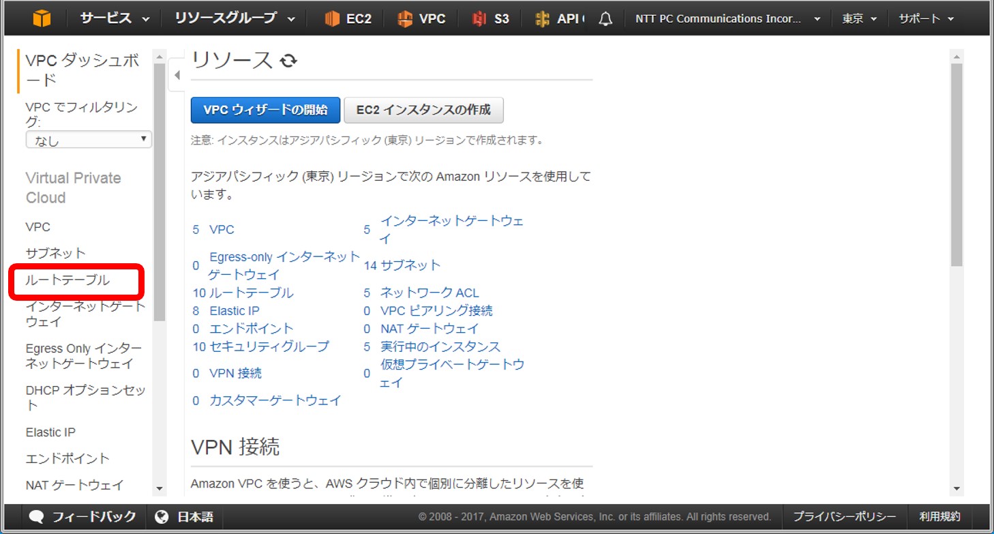Click the feedback speech bubble icon

[x=37, y=517]
